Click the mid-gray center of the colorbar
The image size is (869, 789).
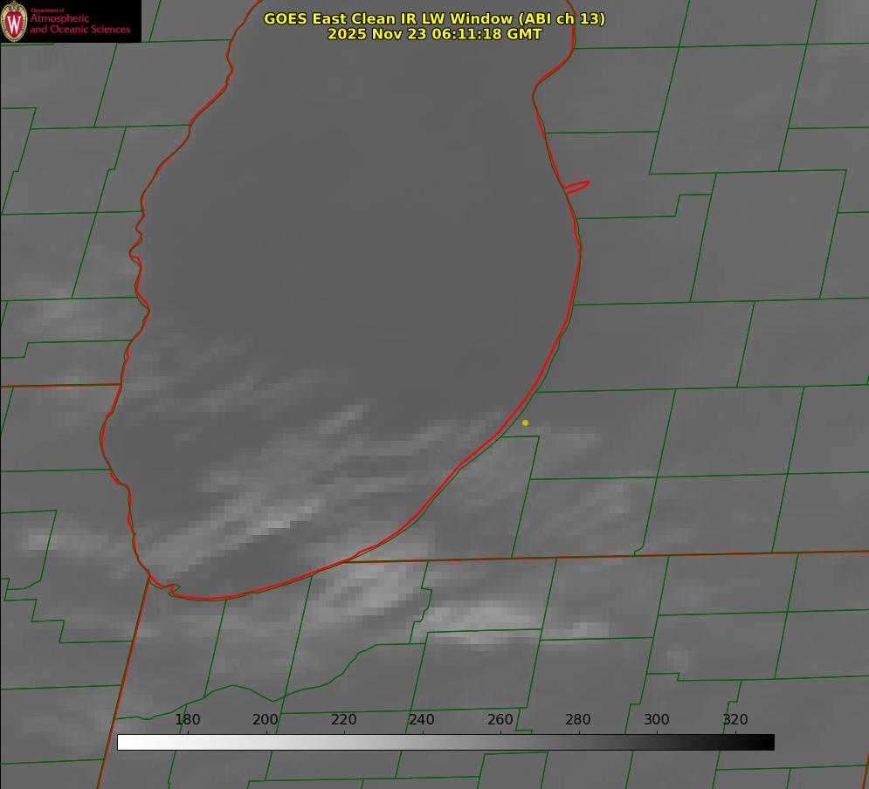point(445,743)
